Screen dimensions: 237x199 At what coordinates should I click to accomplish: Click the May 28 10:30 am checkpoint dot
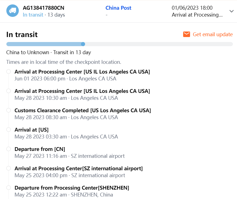pos(9,91)
